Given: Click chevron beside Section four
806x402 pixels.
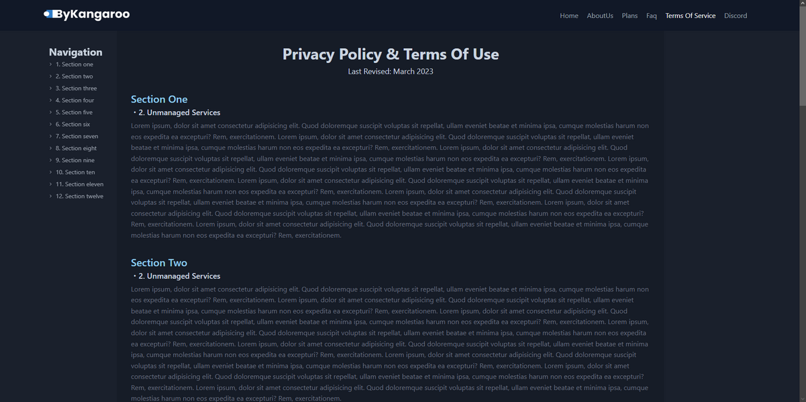Looking at the screenshot, I should 50,100.
